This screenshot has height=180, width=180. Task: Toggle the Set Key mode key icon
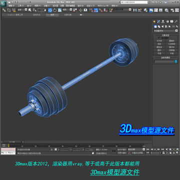click(x=114, y=150)
